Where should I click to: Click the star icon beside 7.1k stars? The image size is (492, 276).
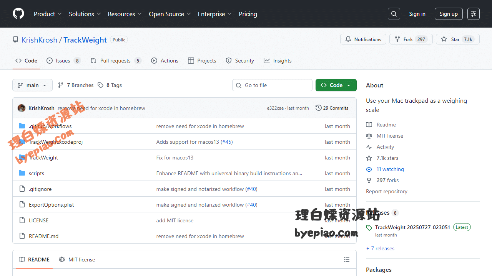coord(369,158)
